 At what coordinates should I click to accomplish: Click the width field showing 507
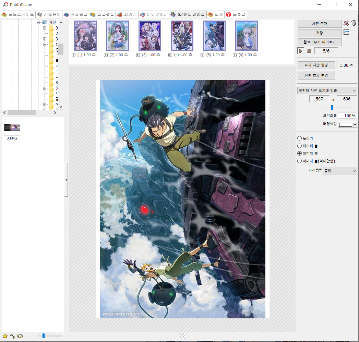319,99
